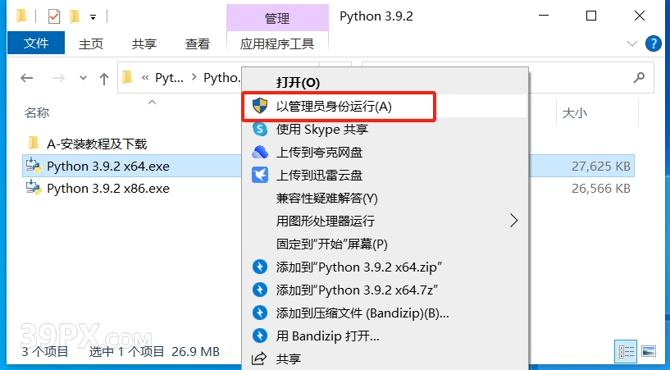Switch to the 查看 ribbon tab
670x370 pixels.
pyautogui.click(x=198, y=43)
